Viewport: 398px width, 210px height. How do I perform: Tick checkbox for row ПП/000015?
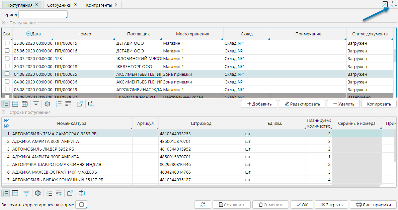pos(7,43)
